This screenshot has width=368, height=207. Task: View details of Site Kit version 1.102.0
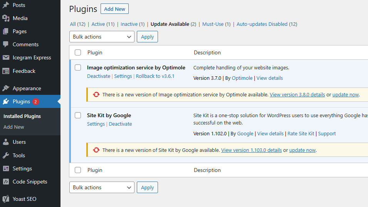coord(271,133)
